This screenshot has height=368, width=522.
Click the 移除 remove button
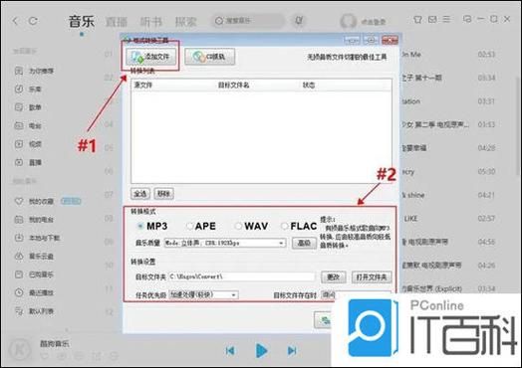[163, 194]
